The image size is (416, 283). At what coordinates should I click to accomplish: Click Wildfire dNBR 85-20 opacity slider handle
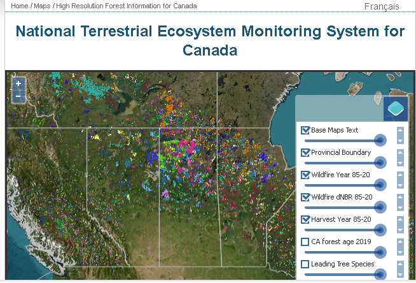[380, 207]
